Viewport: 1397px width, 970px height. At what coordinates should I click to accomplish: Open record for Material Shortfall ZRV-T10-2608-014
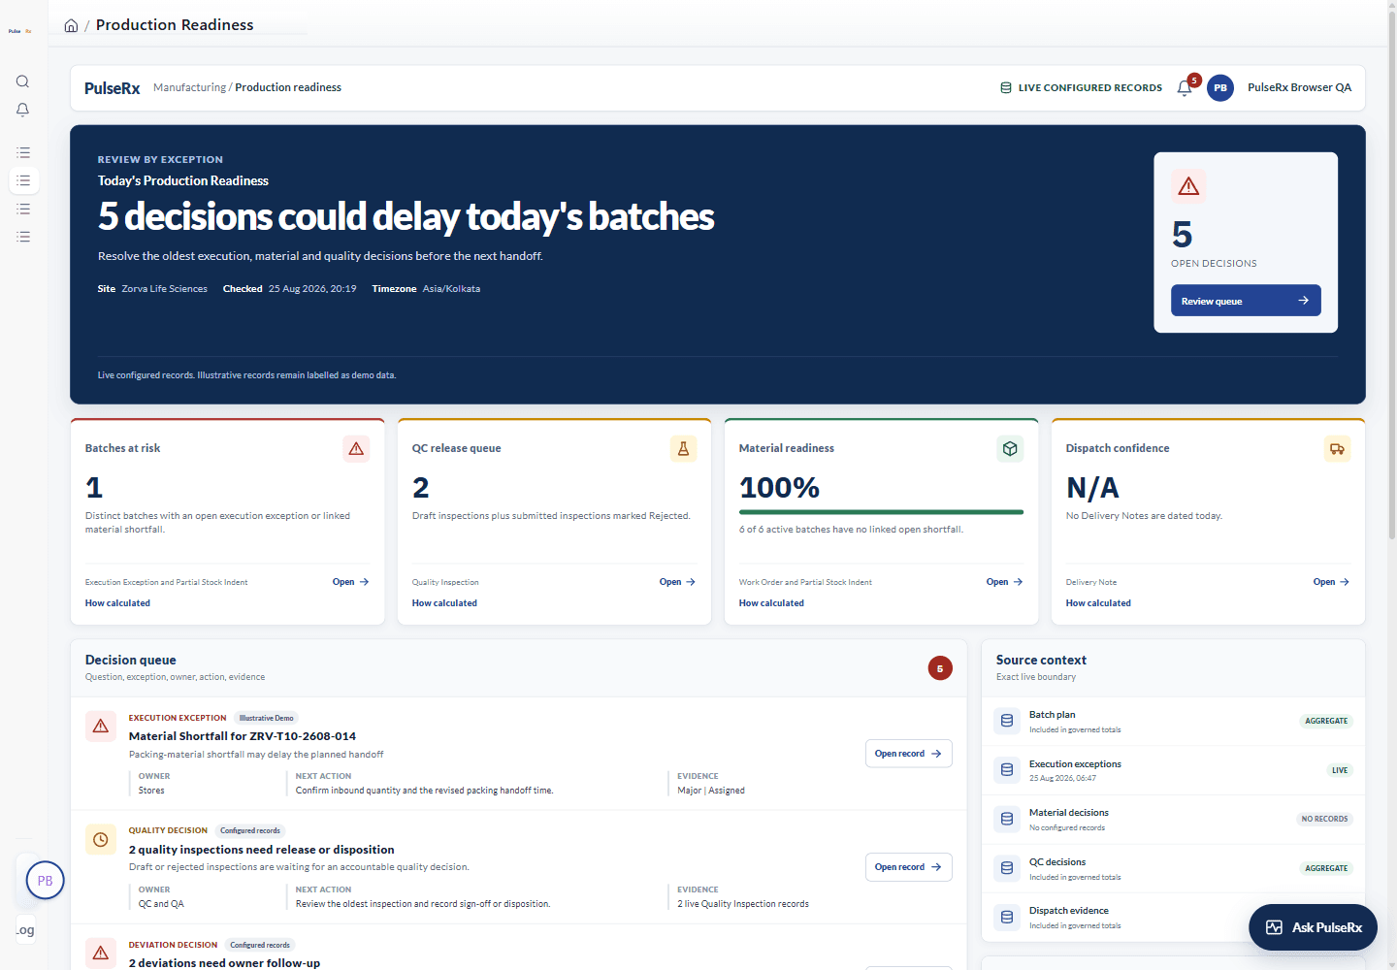908,754
